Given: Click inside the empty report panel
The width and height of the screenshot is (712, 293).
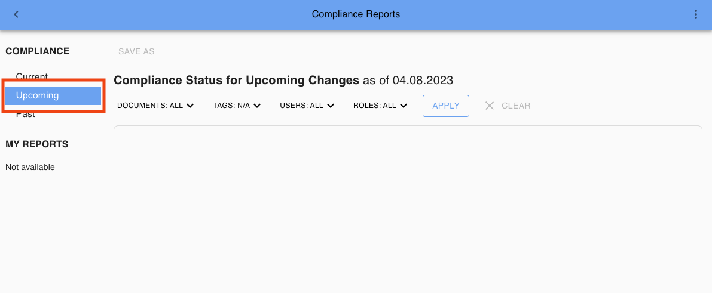Looking at the screenshot, I should pyautogui.click(x=407, y=209).
